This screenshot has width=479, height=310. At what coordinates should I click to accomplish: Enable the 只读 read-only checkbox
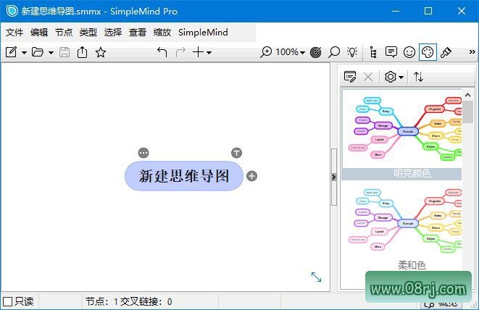[8, 302]
